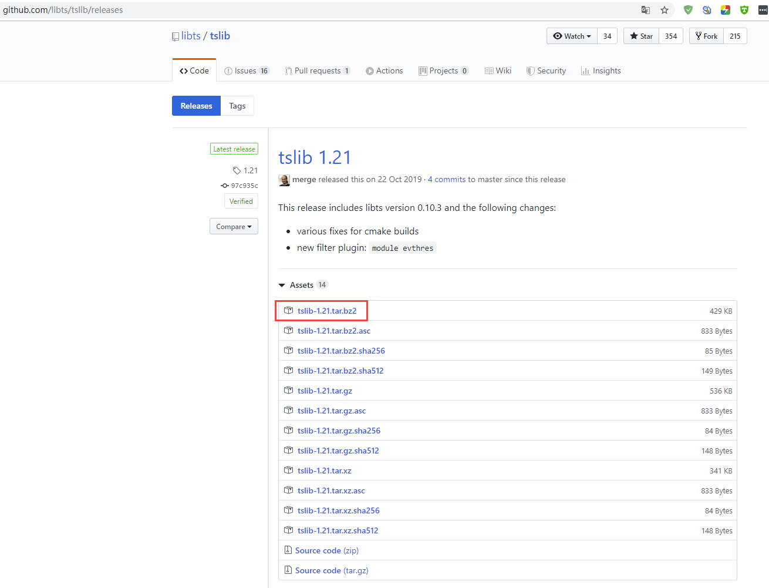View the 215 forks count
The height and width of the screenshot is (588, 769).
(735, 36)
